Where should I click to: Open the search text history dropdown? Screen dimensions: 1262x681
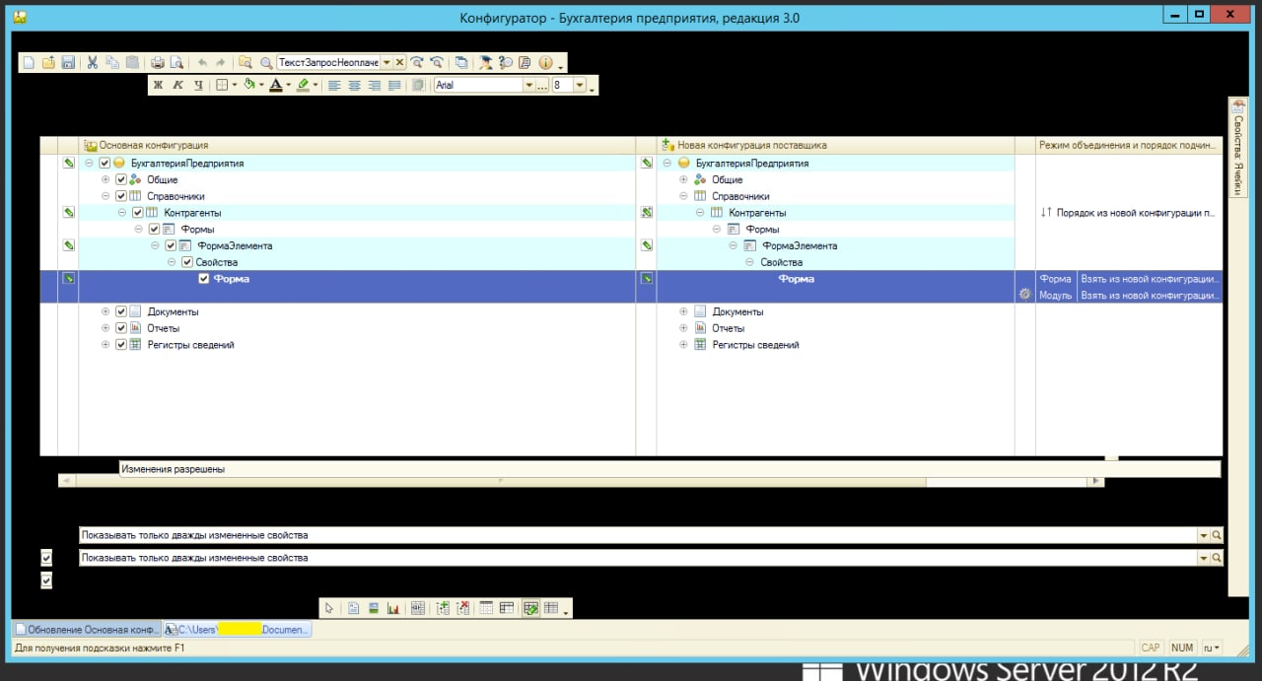click(386, 62)
